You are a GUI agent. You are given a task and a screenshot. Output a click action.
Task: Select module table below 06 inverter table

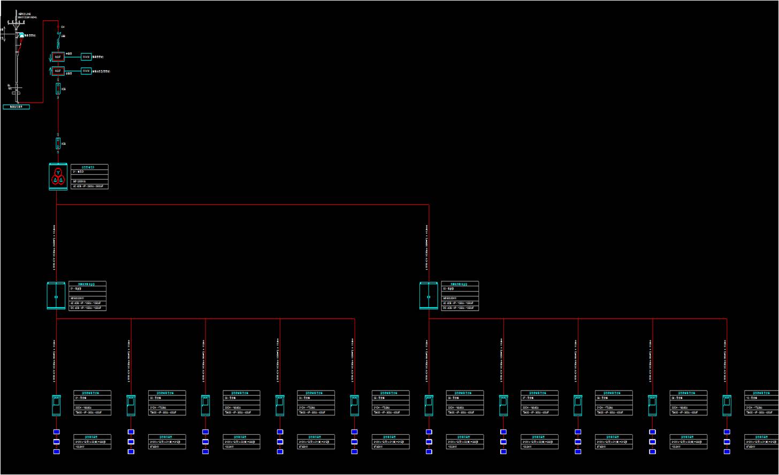click(x=465, y=442)
